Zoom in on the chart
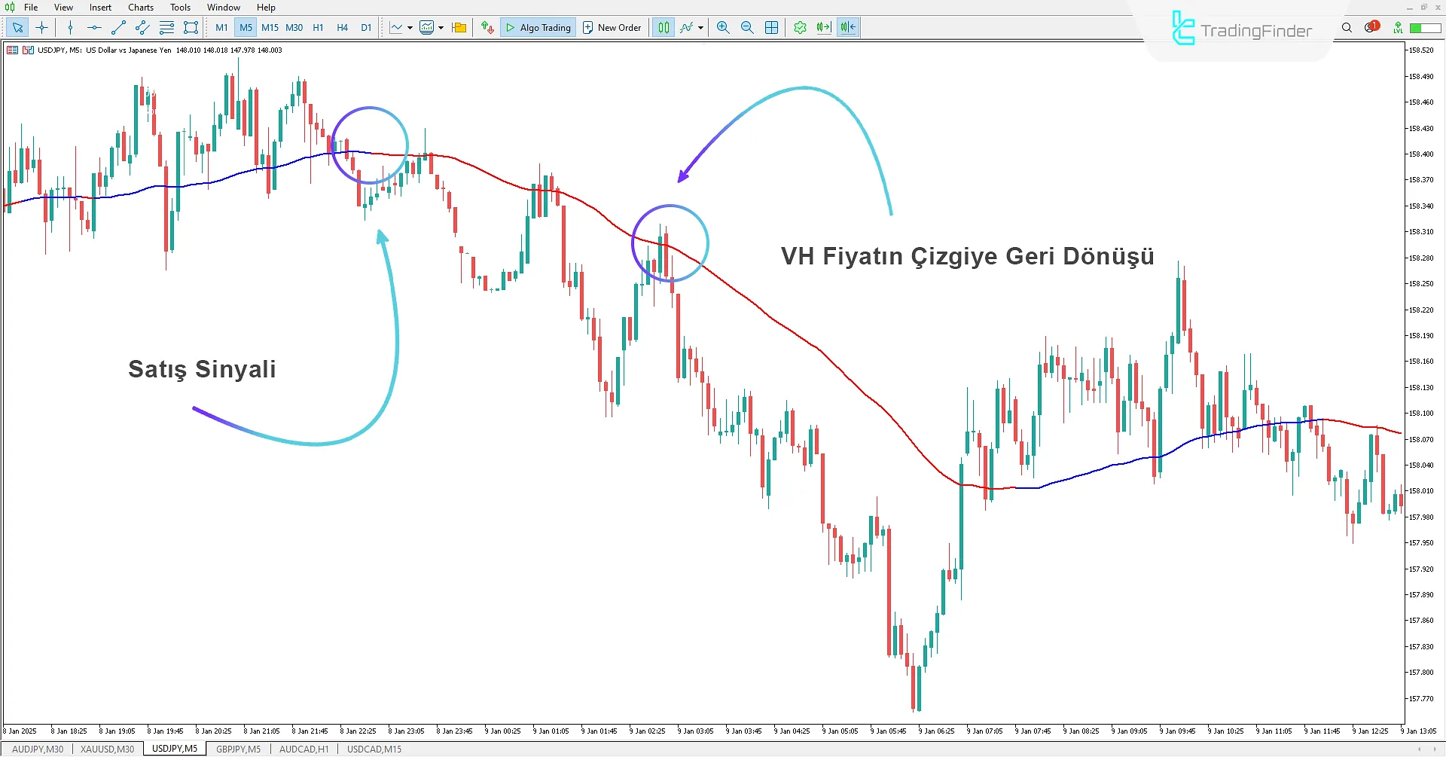This screenshot has width=1446, height=757. [723, 28]
